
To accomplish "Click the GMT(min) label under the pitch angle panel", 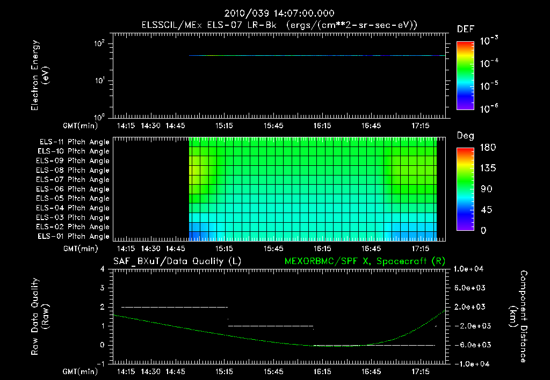I will (81, 249).
